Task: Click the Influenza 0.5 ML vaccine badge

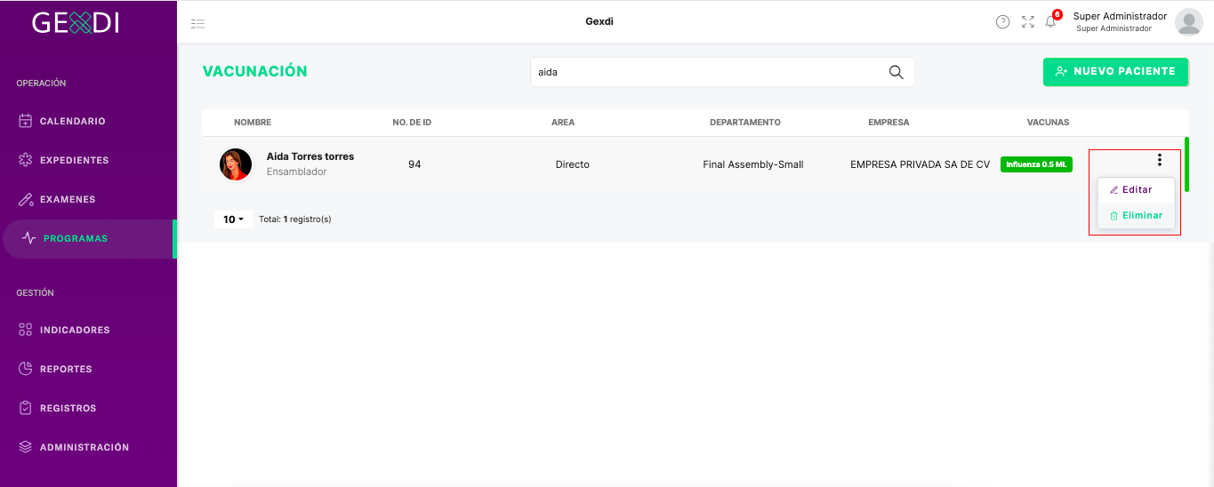Action: point(1036,164)
